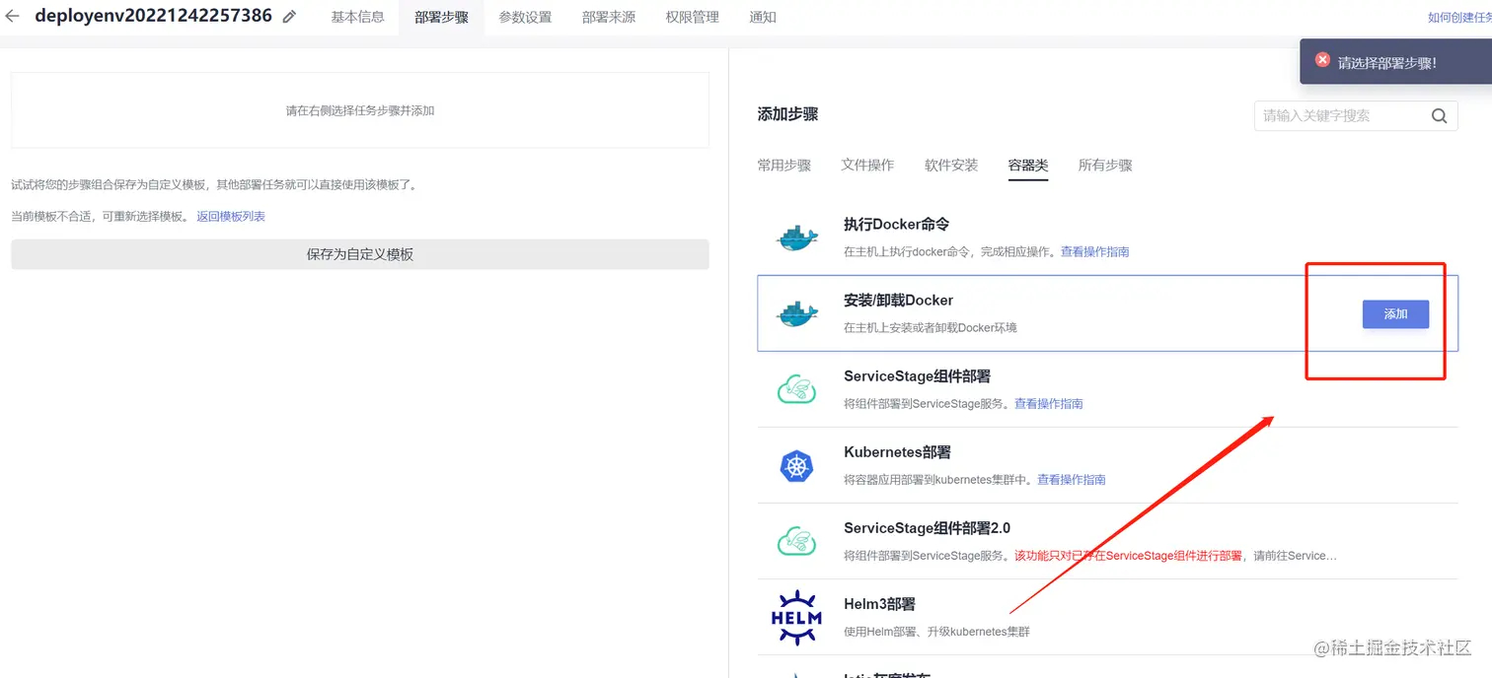Select ServiceStage组件部署 step title
1492x678 pixels.
[917, 376]
